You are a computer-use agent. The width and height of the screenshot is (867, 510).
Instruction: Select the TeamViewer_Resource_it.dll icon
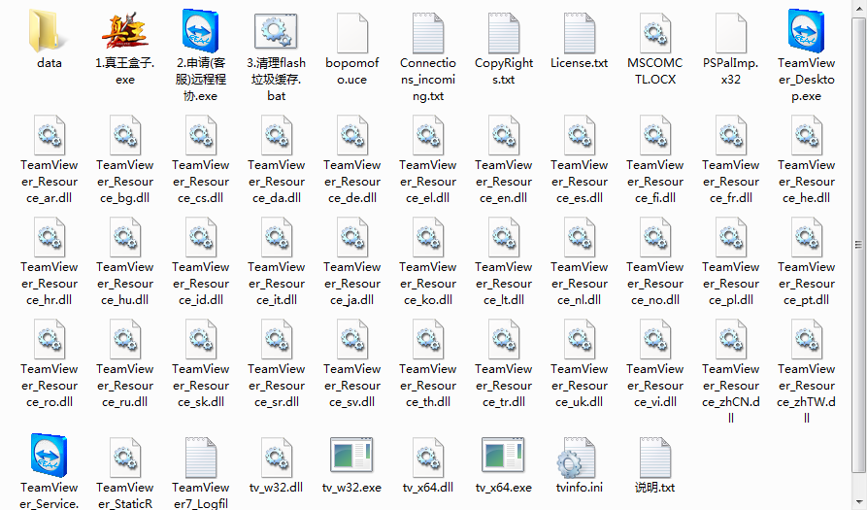click(x=277, y=237)
